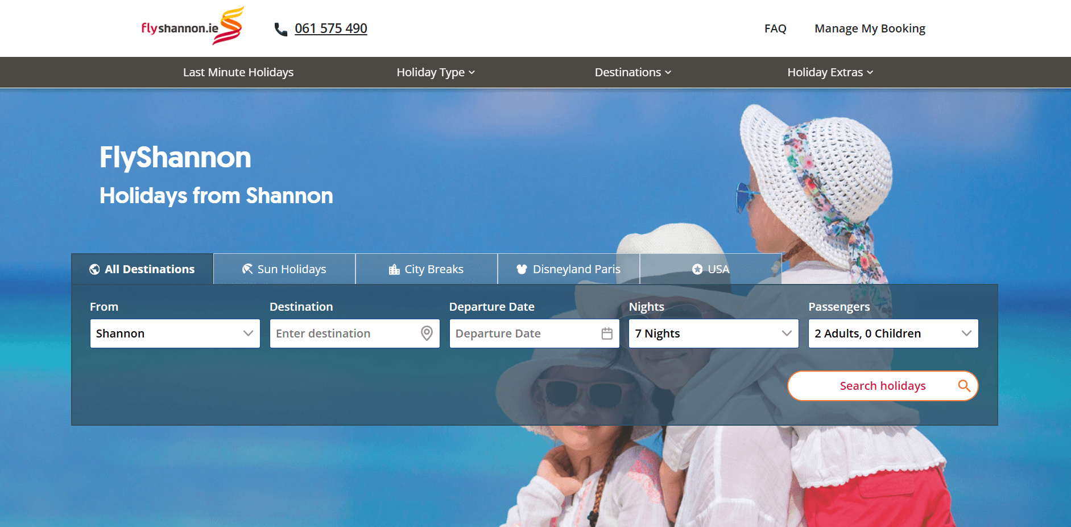Image resolution: width=1071 pixels, height=527 pixels.
Task: Click the beach umbrella Sun Holidays icon
Action: pyautogui.click(x=247, y=269)
